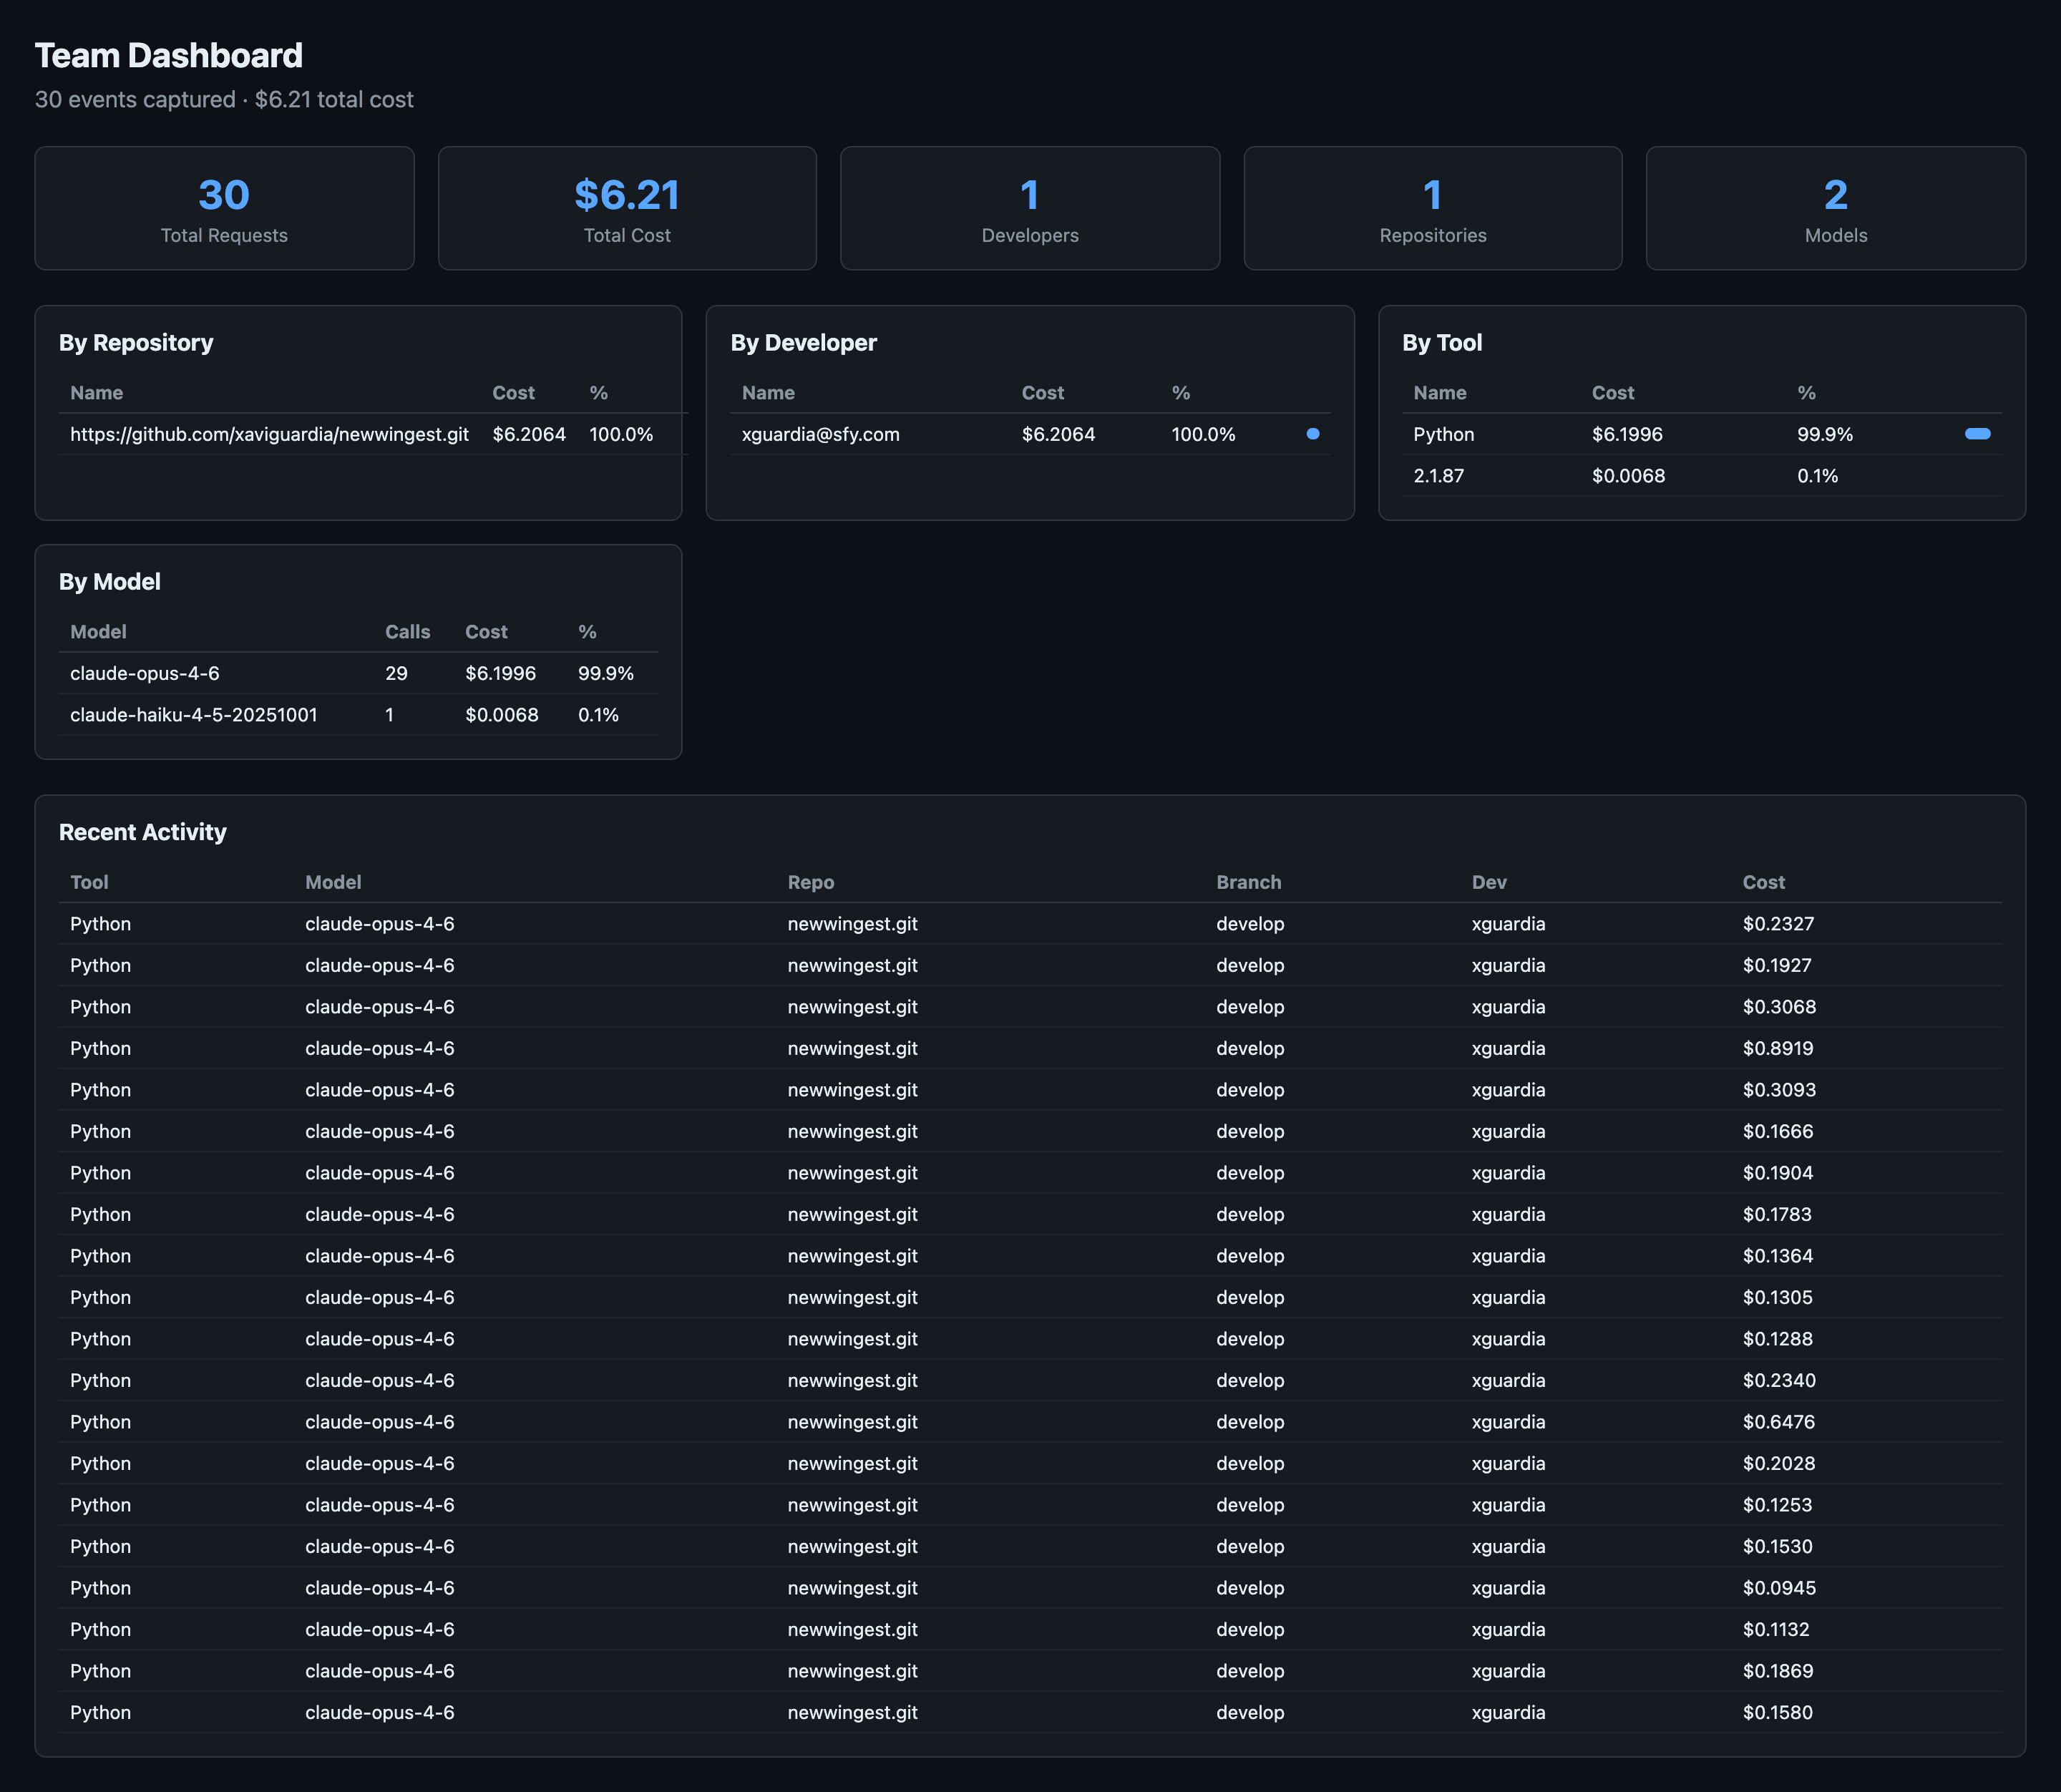Select the first develop branch entry in Recent Activity
The width and height of the screenshot is (2061, 1792).
[x=1249, y=923]
